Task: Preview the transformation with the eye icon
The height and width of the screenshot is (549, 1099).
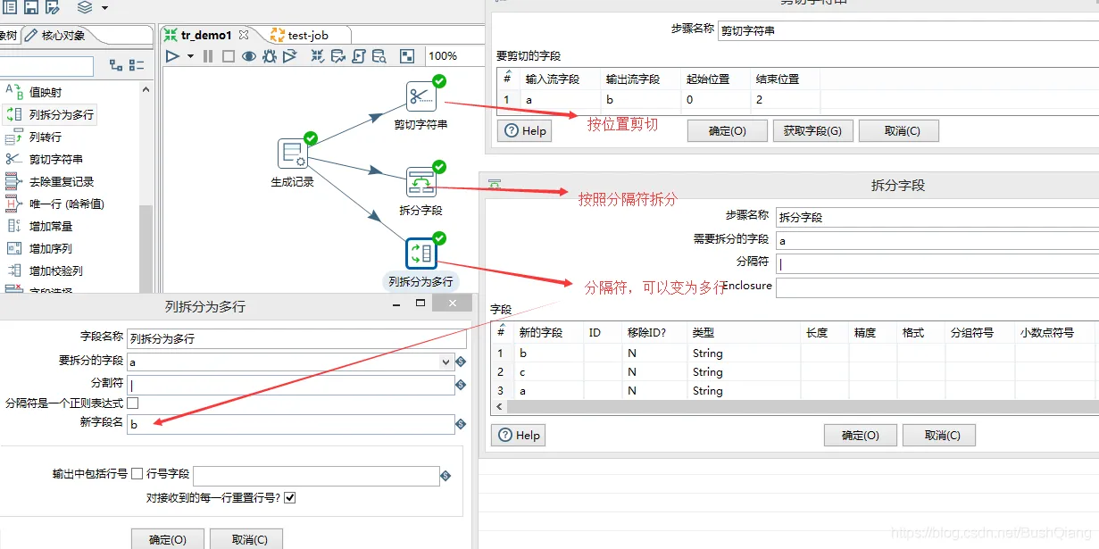Action: 248,56
